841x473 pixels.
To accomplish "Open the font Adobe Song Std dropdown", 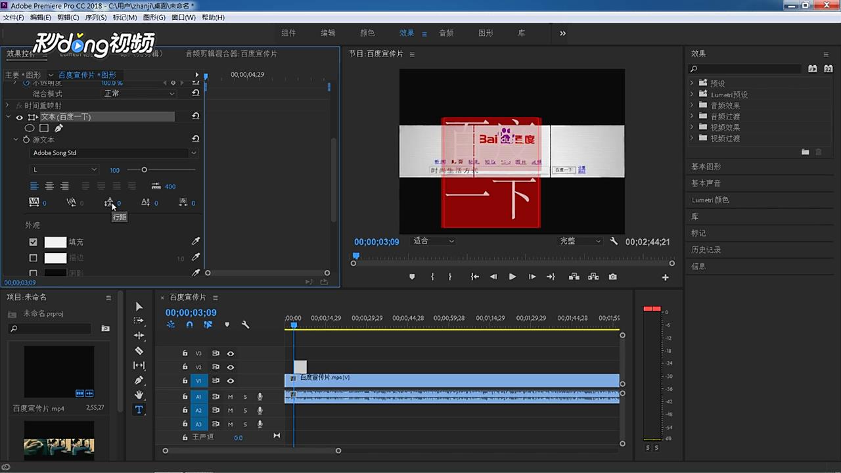I will pos(114,153).
